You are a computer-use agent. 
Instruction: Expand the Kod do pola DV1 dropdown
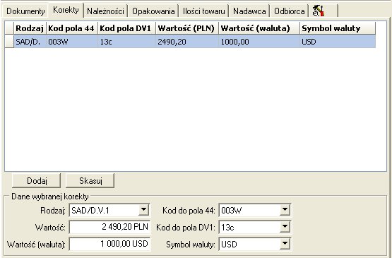[285, 227]
